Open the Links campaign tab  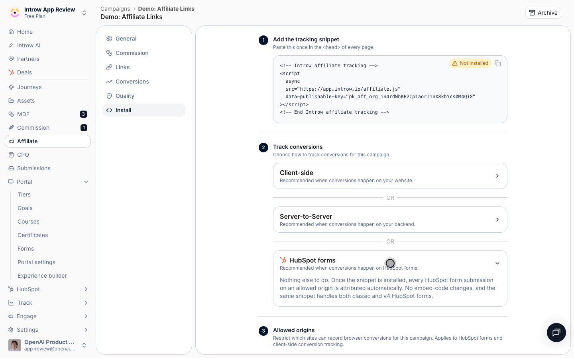pyautogui.click(x=144, y=67)
